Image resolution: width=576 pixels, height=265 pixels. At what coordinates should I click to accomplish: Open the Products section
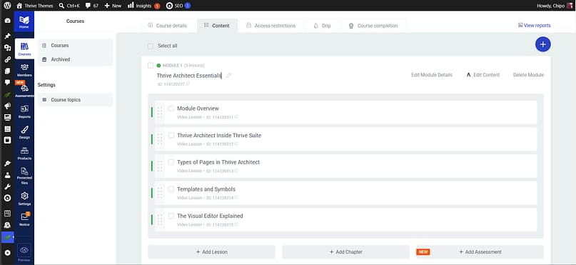point(24,154)
